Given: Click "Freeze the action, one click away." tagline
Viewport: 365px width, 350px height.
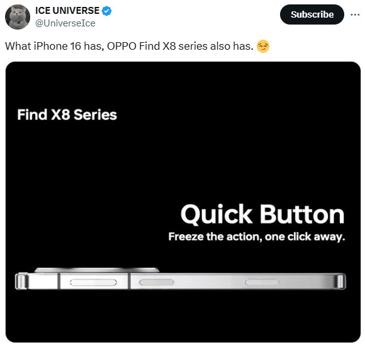Looking at the screenshot, I should click(257, 237).
